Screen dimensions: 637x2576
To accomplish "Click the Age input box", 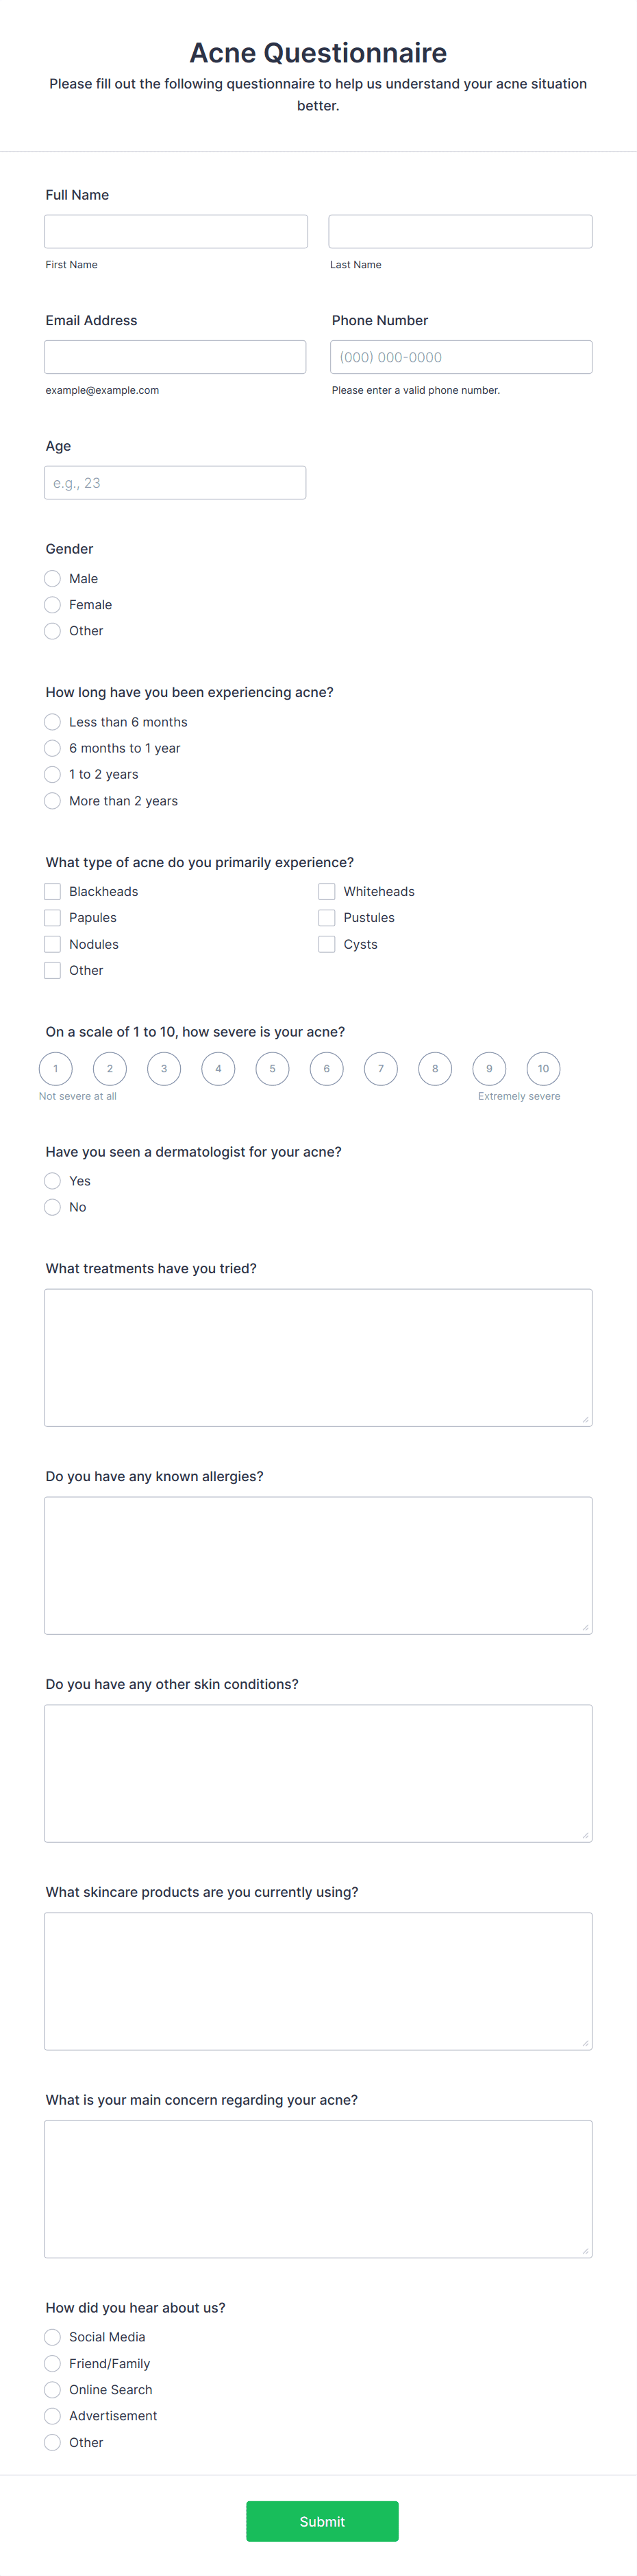I will click(176, 482).
